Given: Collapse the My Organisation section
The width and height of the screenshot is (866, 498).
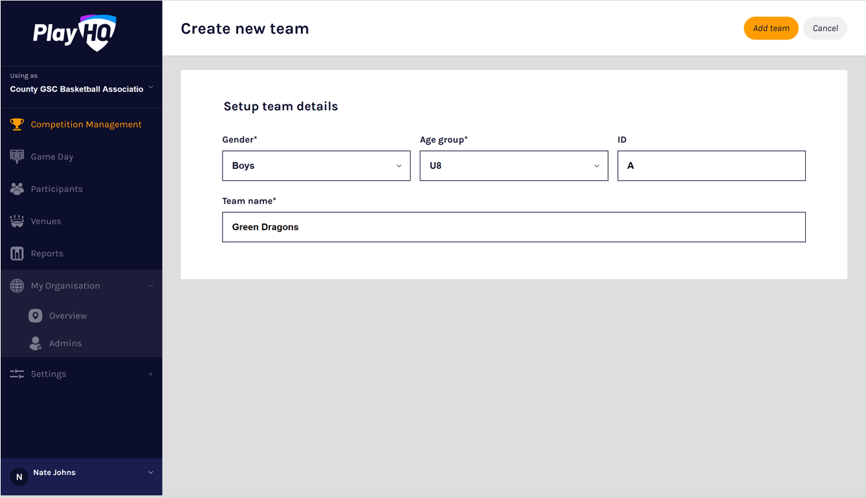Looking at the screenshot, I should coord(150,286).
